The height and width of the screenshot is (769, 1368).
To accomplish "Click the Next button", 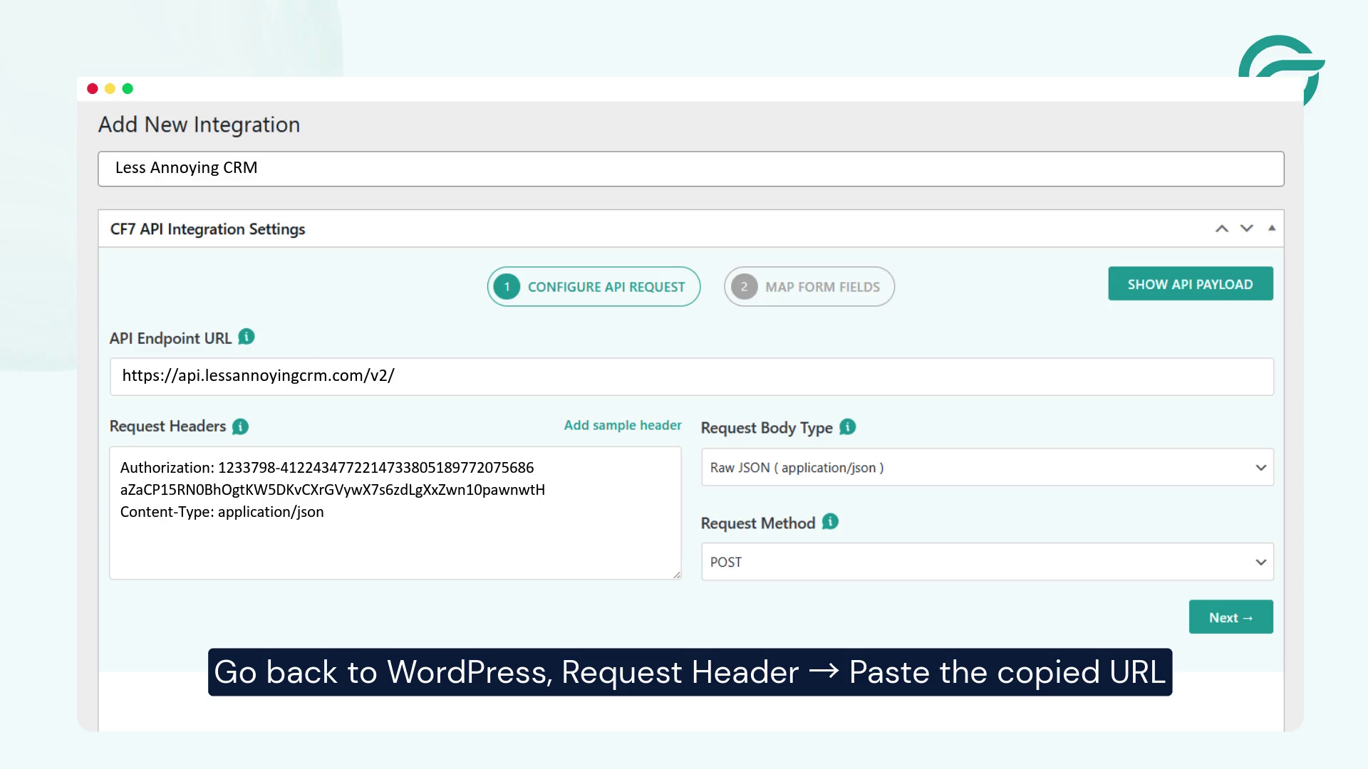I will coord(1231,617).
